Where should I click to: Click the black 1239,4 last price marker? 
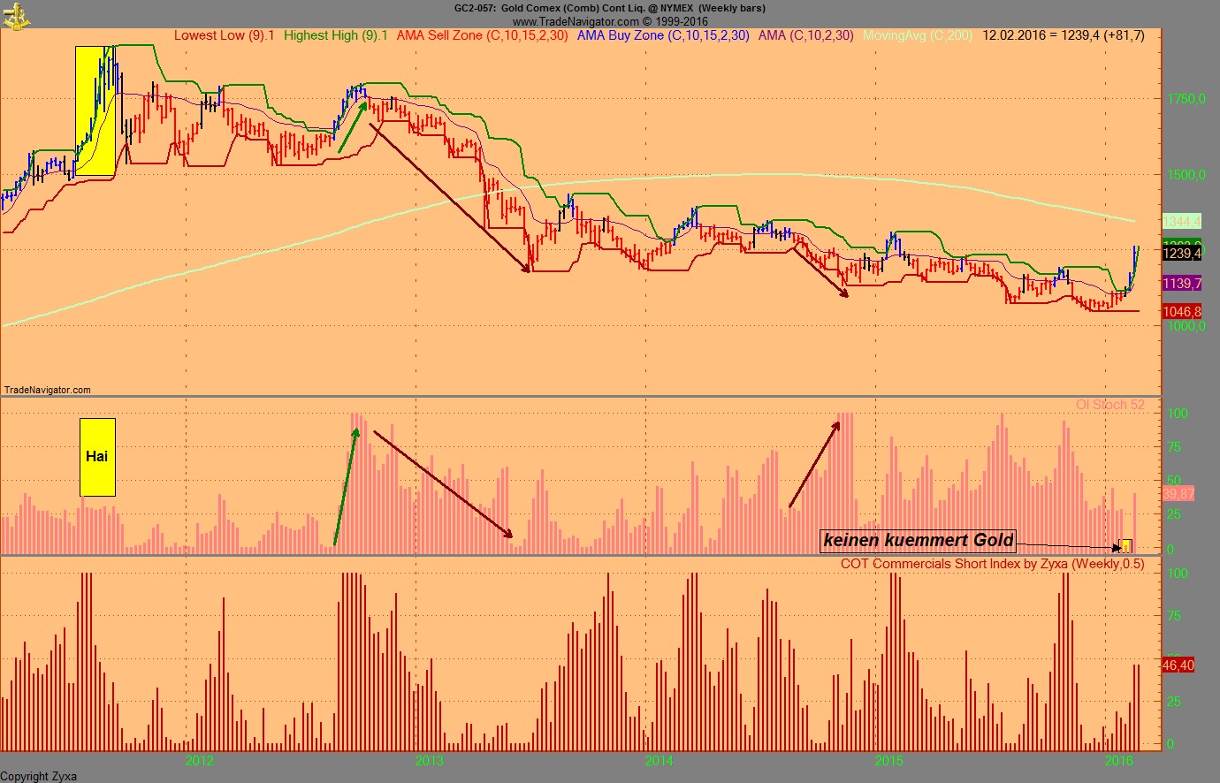pos(1183,253)
